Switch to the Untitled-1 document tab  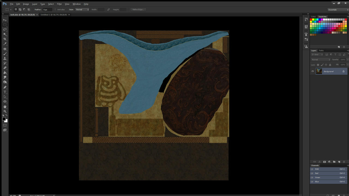click(54, 15)
